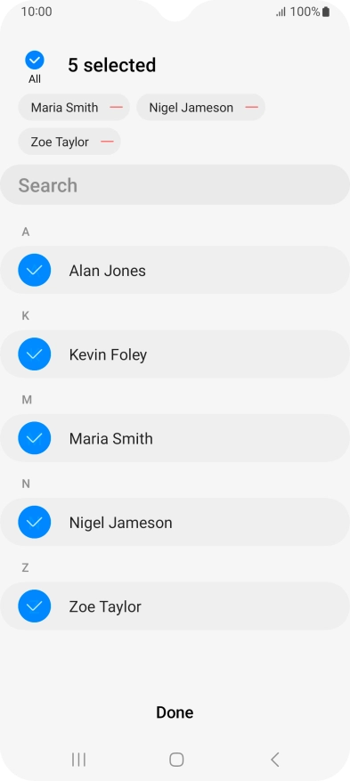Tap the signal strength status icon
This screenshot has width=350, height=781.
point(281,12)
